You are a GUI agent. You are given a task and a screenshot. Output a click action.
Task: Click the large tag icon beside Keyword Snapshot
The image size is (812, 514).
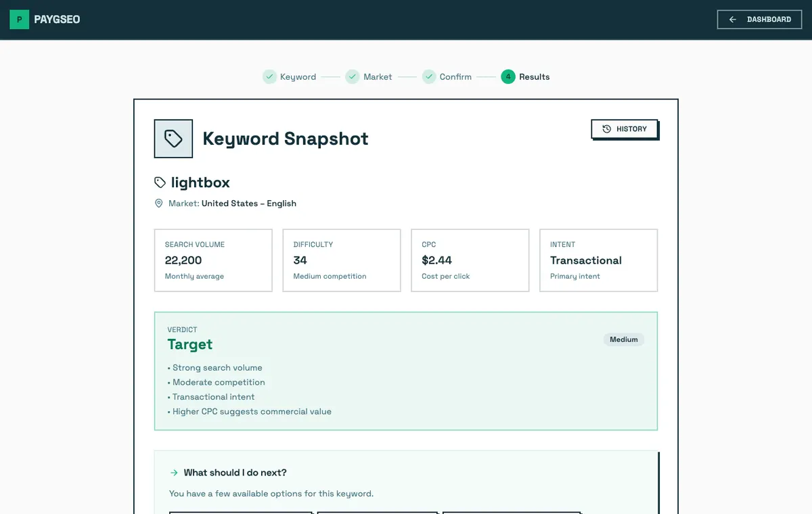tap(173, 139)
